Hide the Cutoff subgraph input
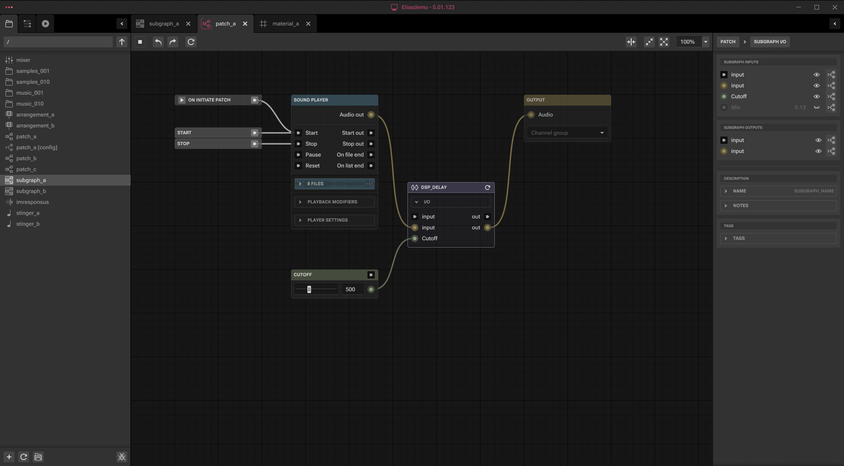Screen dimensions: 844x466 (817, 96)
